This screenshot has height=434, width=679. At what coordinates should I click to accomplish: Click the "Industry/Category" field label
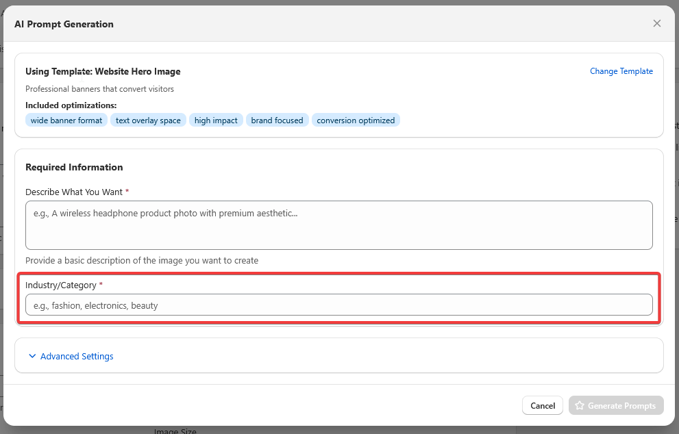[x=61, y=285]
